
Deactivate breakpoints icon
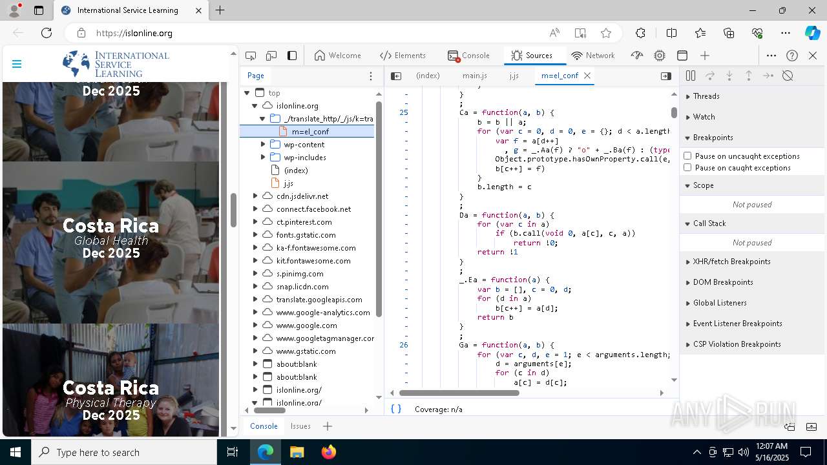click(788, 76)
